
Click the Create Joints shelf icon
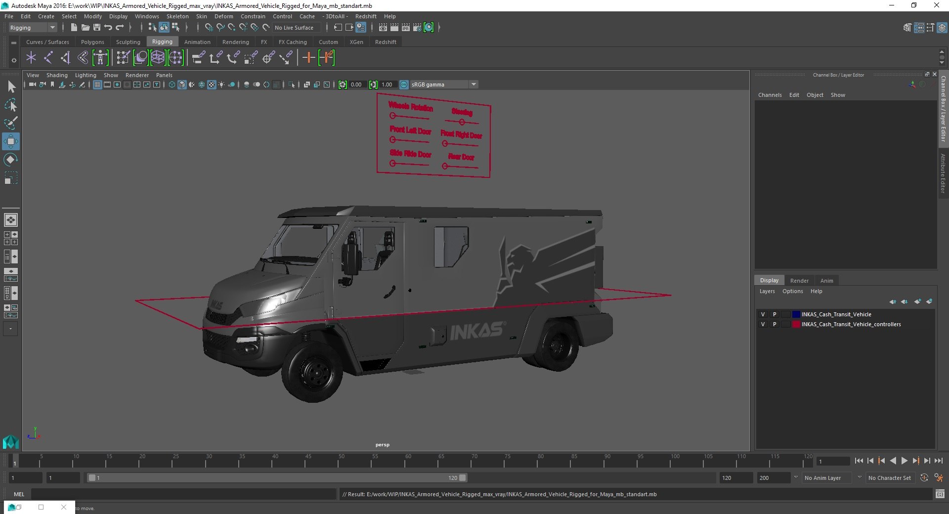tap(48, 58)
